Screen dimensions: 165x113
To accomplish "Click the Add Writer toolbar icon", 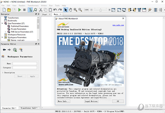I will pyautogui.click(x=134, y=10).
